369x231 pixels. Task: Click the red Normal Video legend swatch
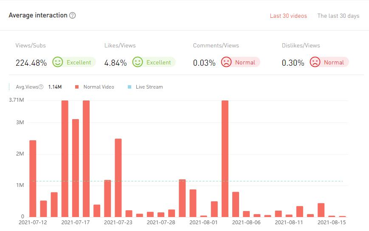coord(77,87)
